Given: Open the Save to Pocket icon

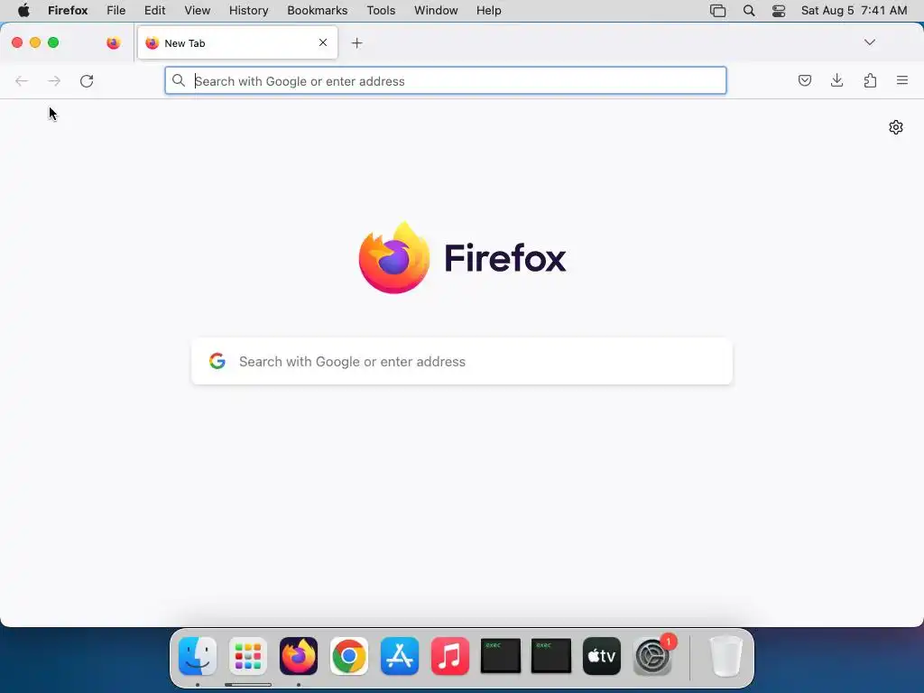Looking at the screenshot, I should pos(804,80).
